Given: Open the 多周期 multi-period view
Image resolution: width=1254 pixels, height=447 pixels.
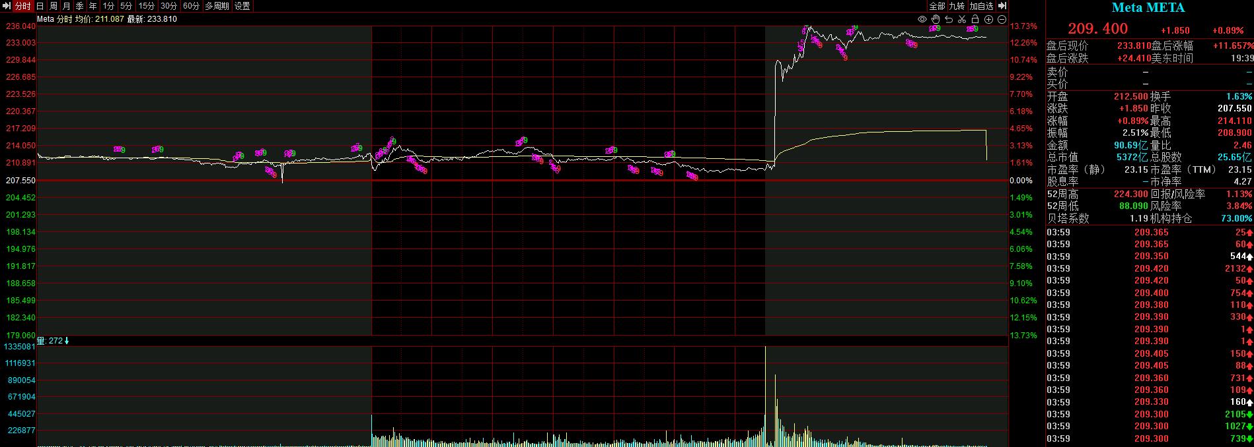Looking at the screenshot, I should tap(217, 6).
